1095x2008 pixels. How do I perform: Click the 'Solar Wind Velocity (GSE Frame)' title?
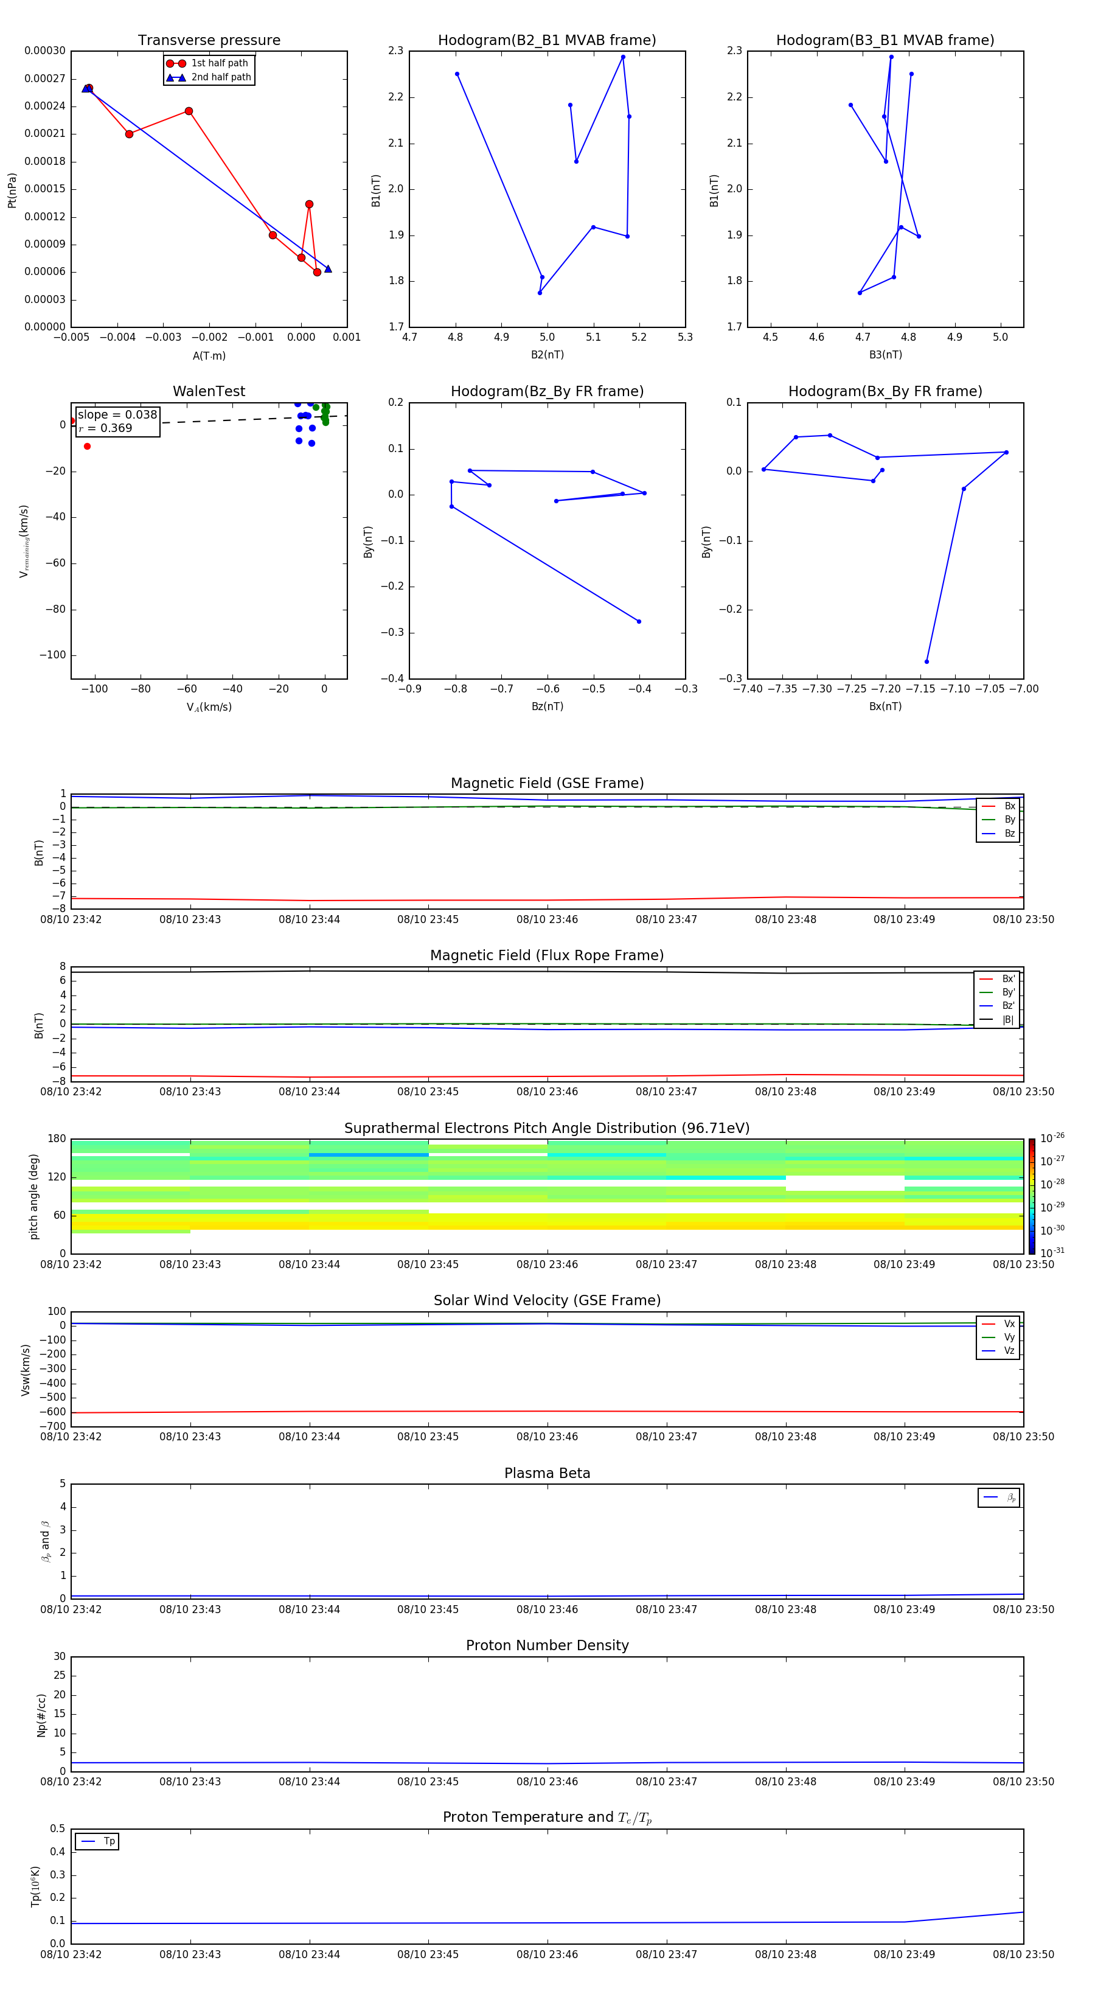(547, 1301)
